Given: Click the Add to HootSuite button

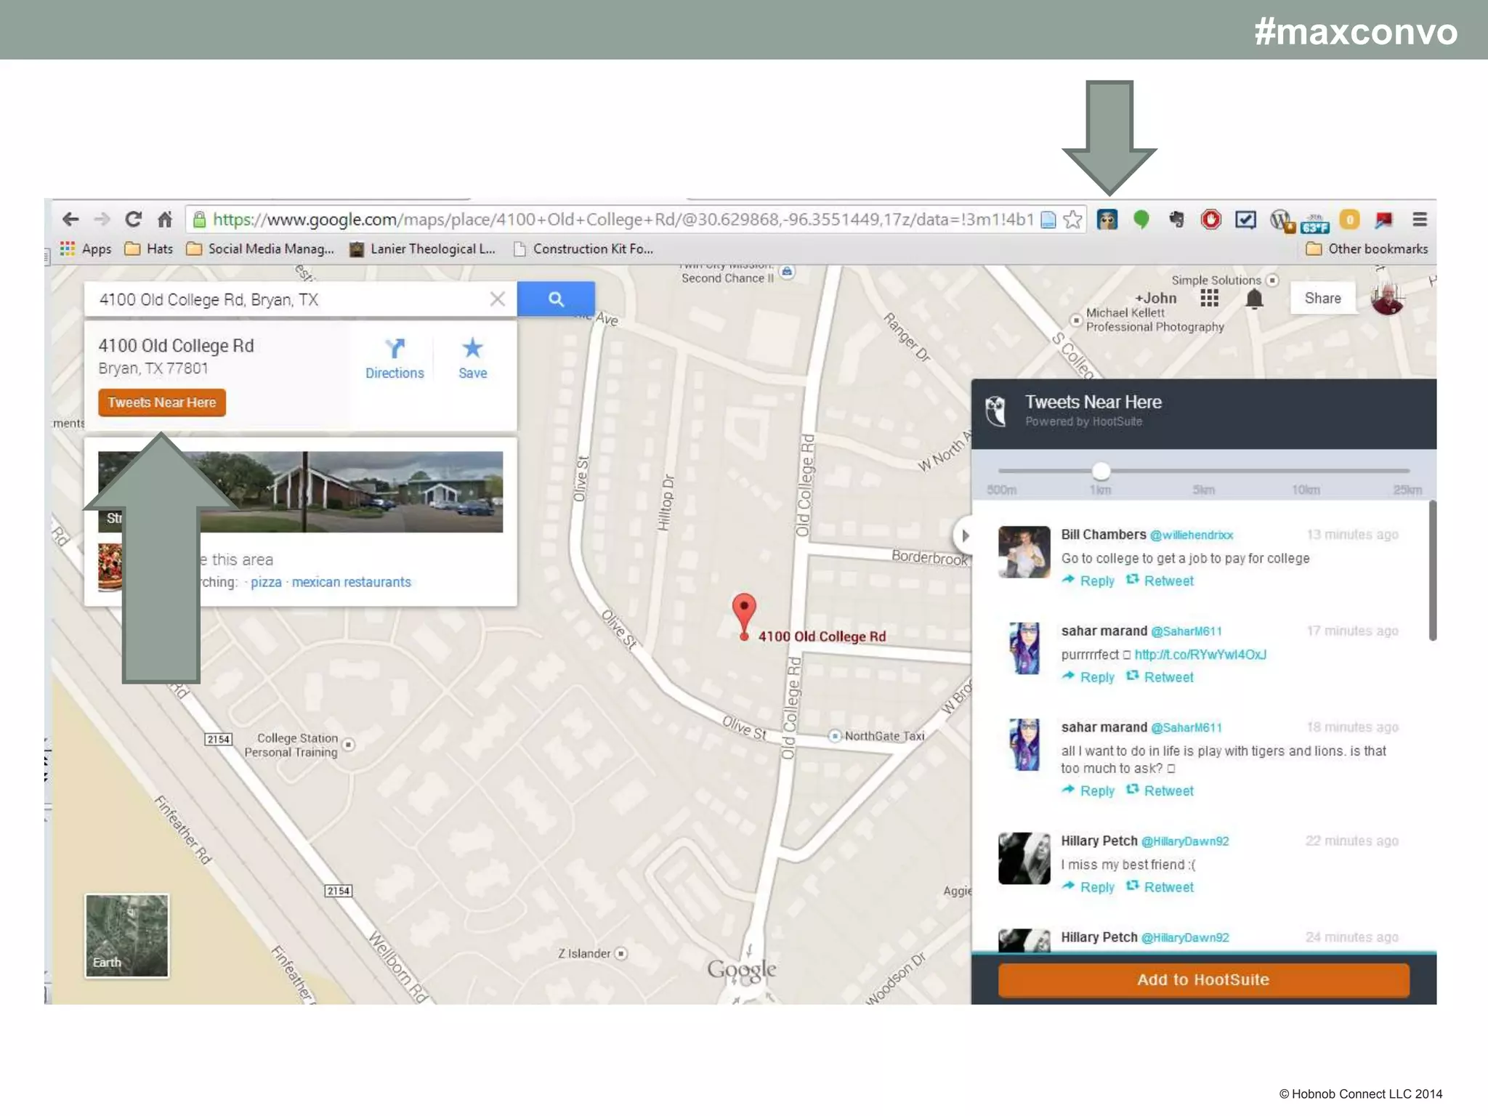Looking at the screenshot, I should point(1203,979).
